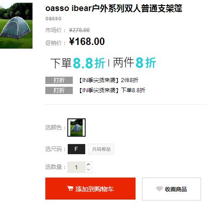
Task: Click the shopping cart icon on red button
Action: pos(70,189)
